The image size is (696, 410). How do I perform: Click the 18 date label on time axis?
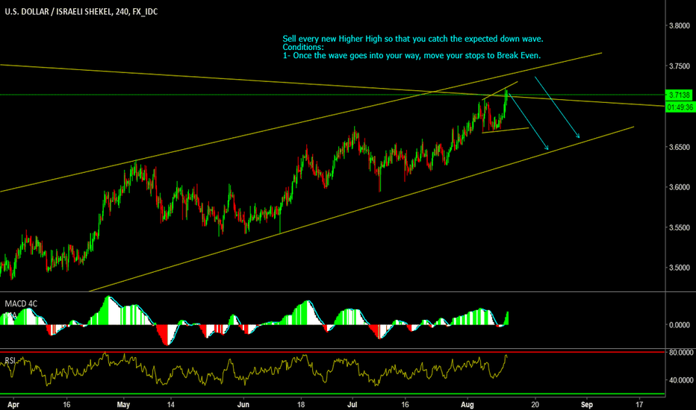tap(300, 405)
